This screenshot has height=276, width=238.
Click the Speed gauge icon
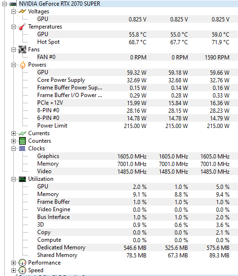tap(22, 270)
